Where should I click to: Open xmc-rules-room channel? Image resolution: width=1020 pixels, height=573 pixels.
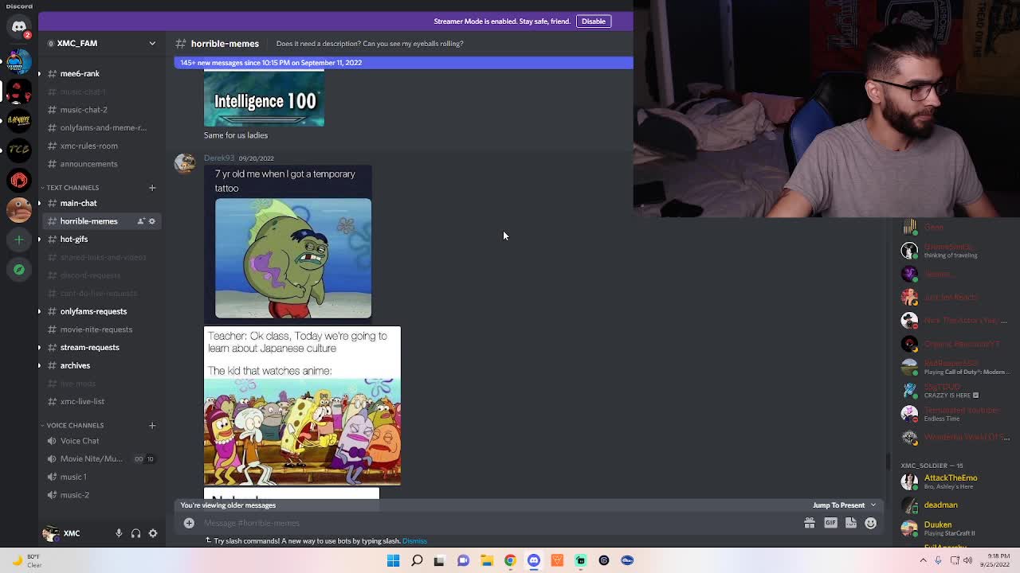[x=102, y=146]
